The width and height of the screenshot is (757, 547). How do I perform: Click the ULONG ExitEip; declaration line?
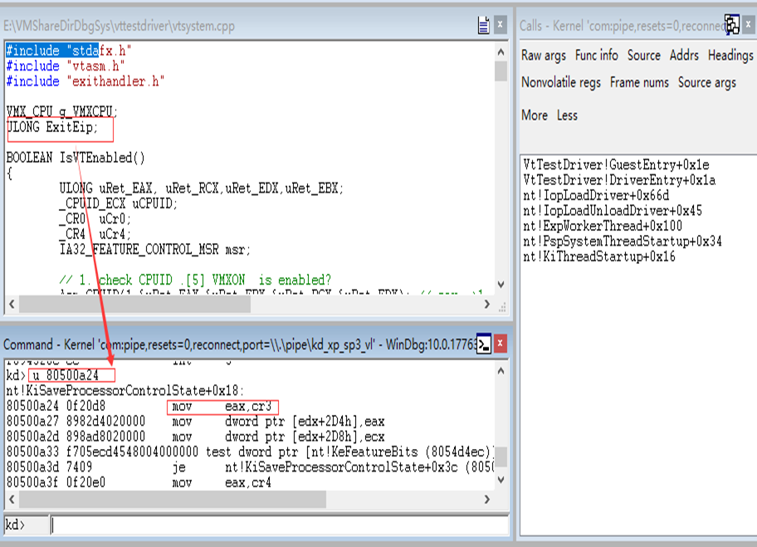pyautogui.click(x=52, y=127)
